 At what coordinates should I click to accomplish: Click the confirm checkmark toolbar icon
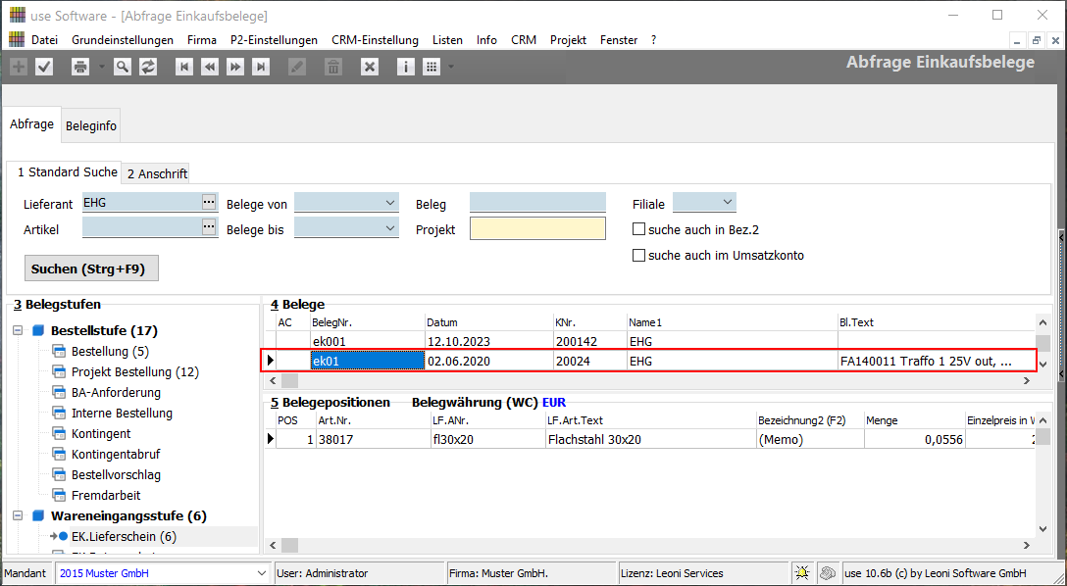coord(44,67)
